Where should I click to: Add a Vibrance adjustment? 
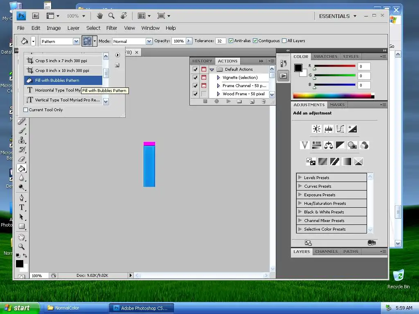click(x=304, y=145)
